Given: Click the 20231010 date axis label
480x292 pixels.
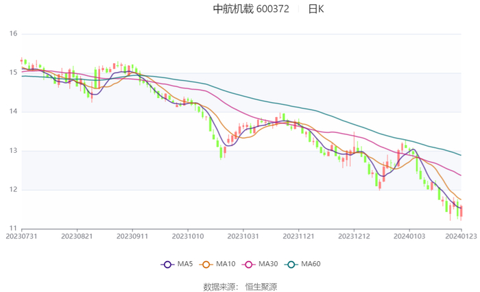Looking at the screenshot, I should pos(188,236).
